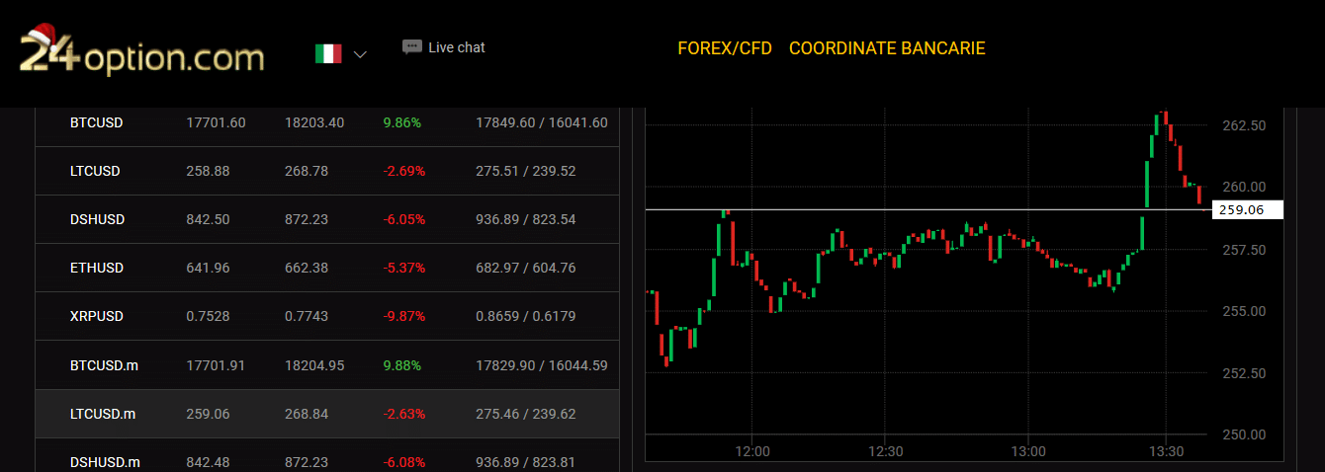The image size is (1325, 472).
Task: Open Live chat link
Action: click(457, 47)
